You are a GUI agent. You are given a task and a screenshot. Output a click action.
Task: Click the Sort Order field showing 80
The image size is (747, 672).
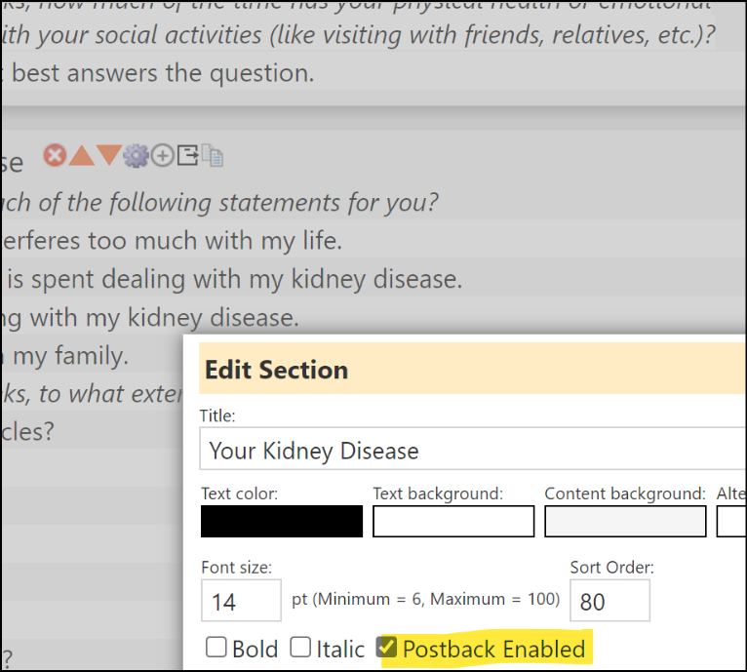(x=609, y=601)
